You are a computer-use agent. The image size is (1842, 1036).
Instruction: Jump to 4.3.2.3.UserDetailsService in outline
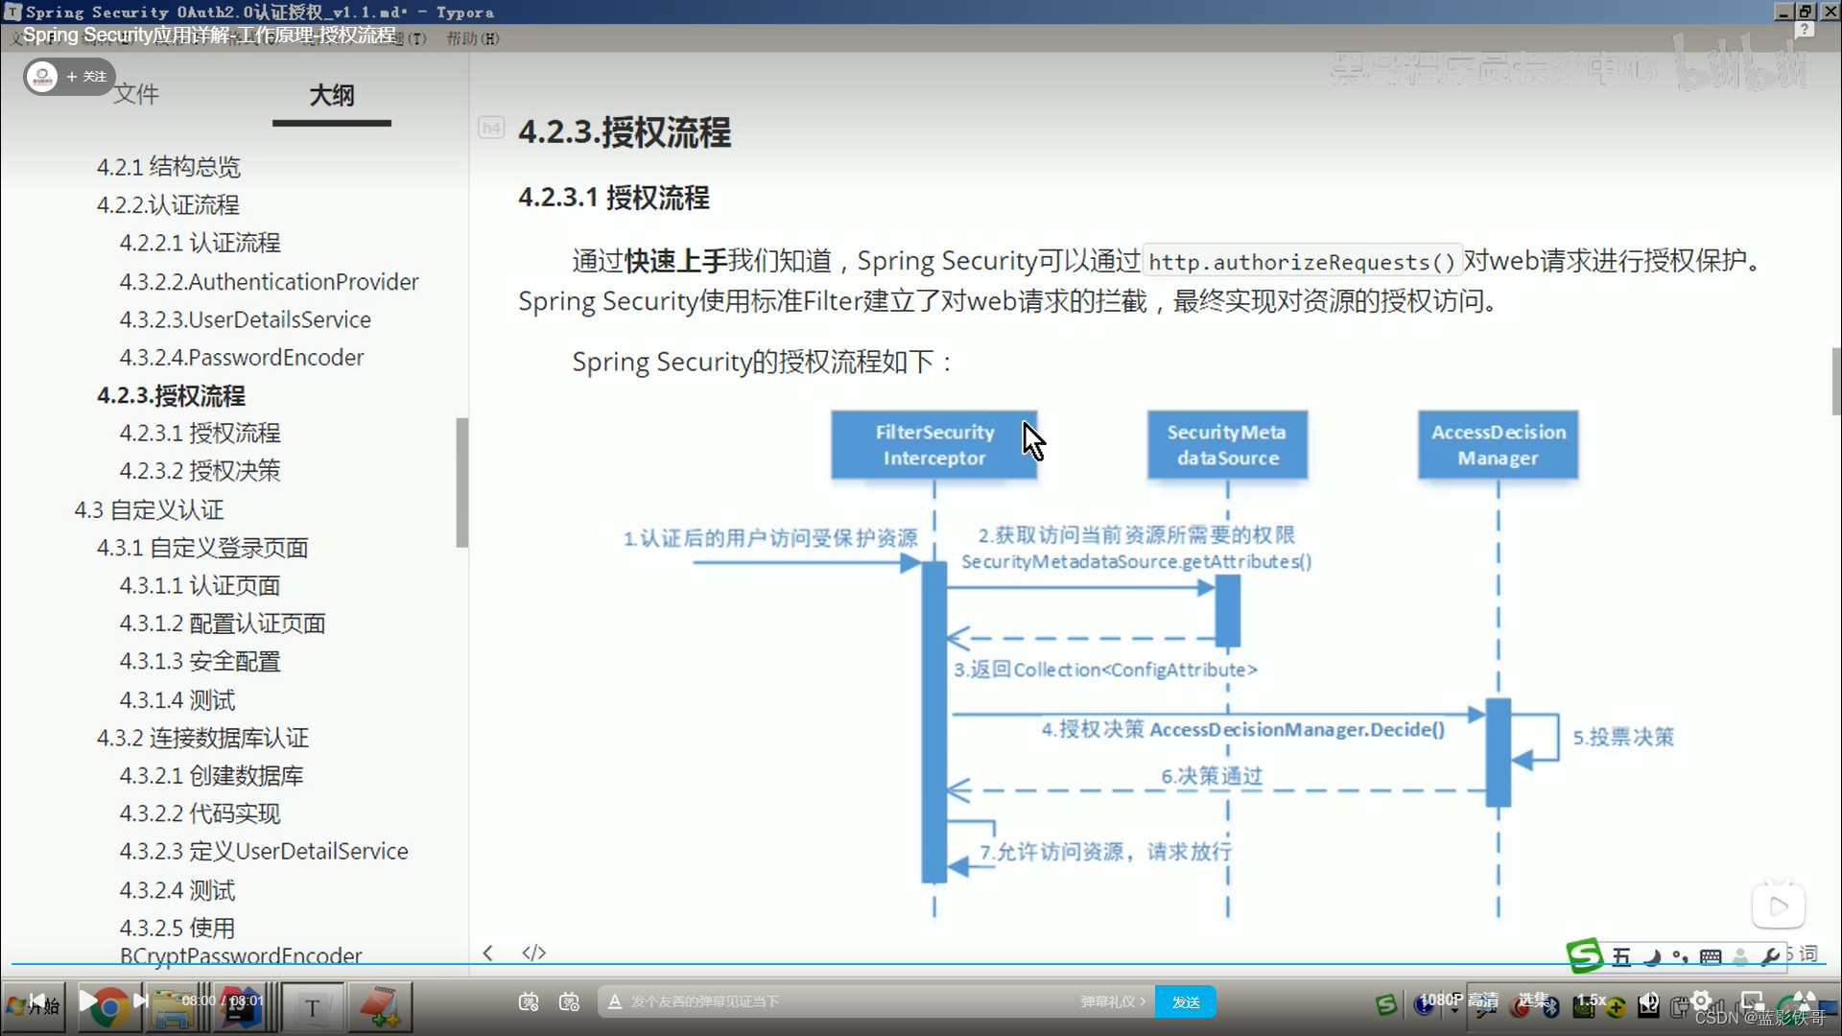[245, 319]
